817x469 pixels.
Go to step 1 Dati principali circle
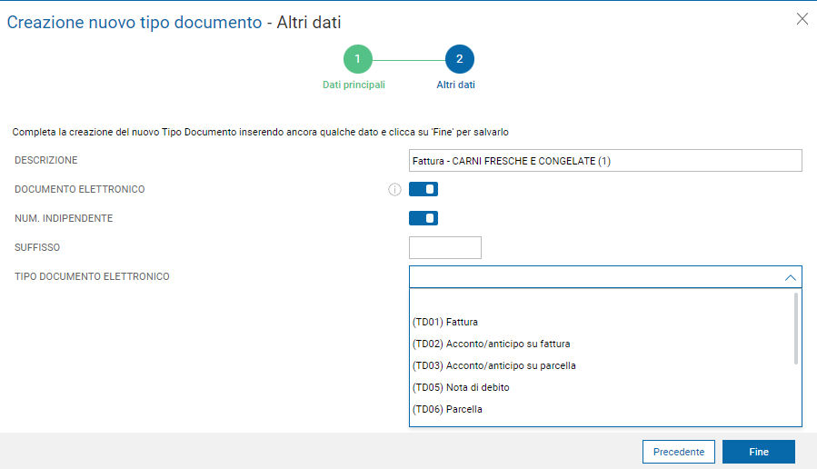(x=357, y=59)
